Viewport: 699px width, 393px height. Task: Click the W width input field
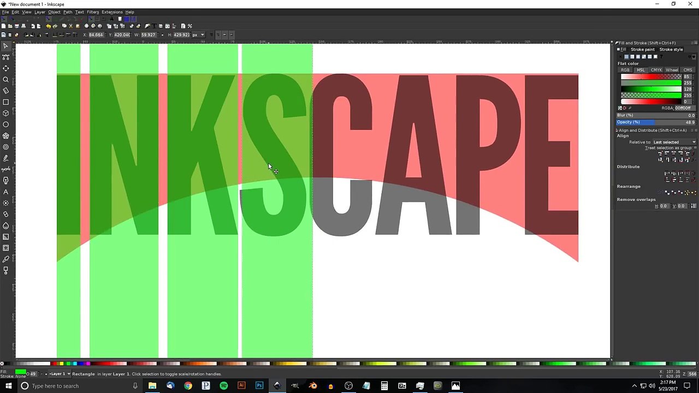[x=148, y=35]
